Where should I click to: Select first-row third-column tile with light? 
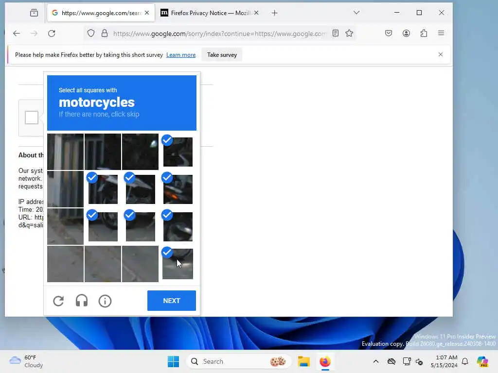click(x=141, y=152)
